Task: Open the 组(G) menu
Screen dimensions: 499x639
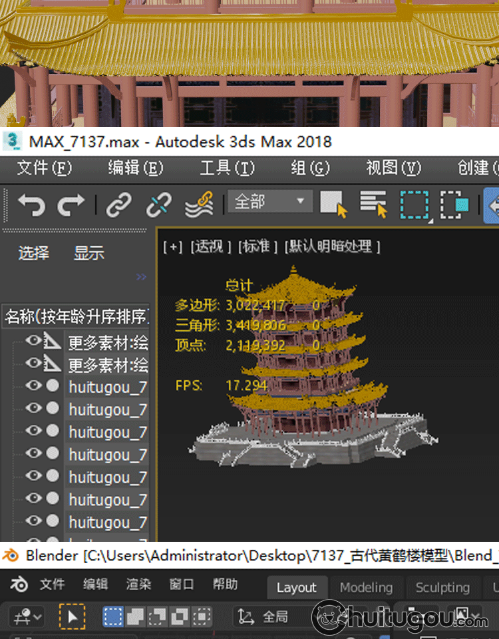Action: pos(311,168)
